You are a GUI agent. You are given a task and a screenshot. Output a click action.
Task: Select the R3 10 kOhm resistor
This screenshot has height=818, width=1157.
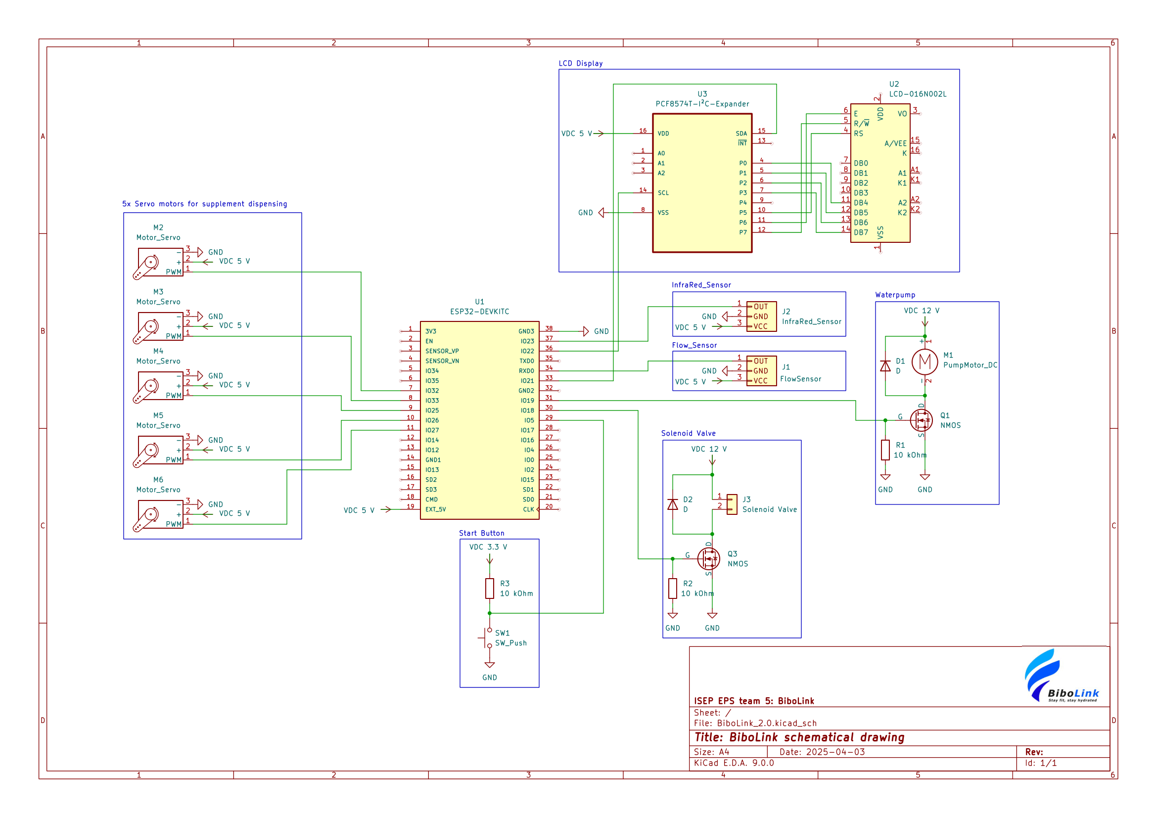click(489, 589)
